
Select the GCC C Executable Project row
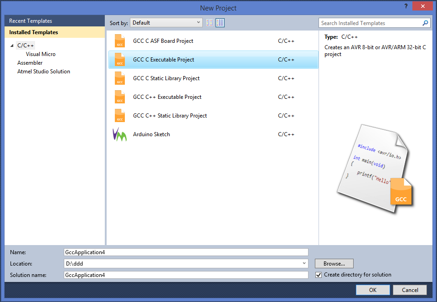[213, 60]
